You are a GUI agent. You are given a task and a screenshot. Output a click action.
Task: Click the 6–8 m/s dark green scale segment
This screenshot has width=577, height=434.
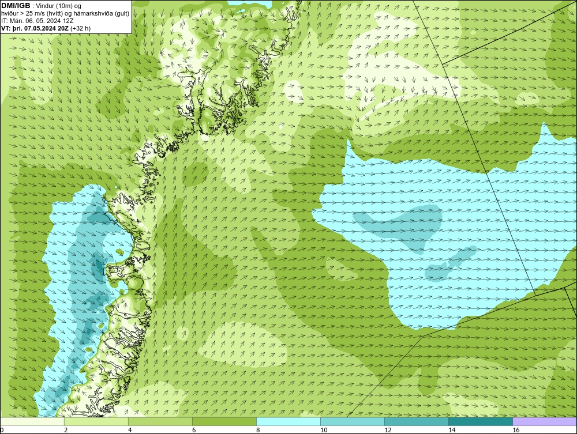point(224,421)
